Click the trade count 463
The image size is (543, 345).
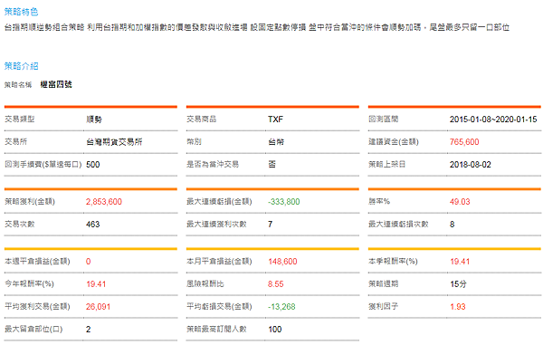coord(93,224)
